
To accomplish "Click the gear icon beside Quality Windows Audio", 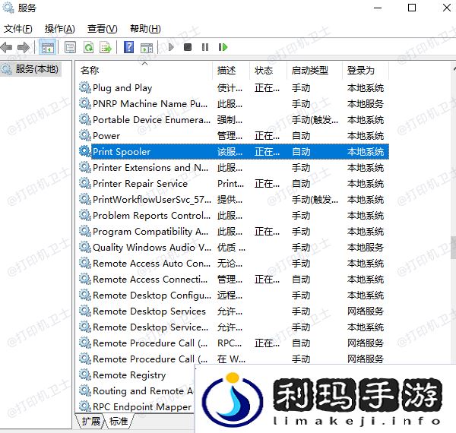I will (85, 248).
